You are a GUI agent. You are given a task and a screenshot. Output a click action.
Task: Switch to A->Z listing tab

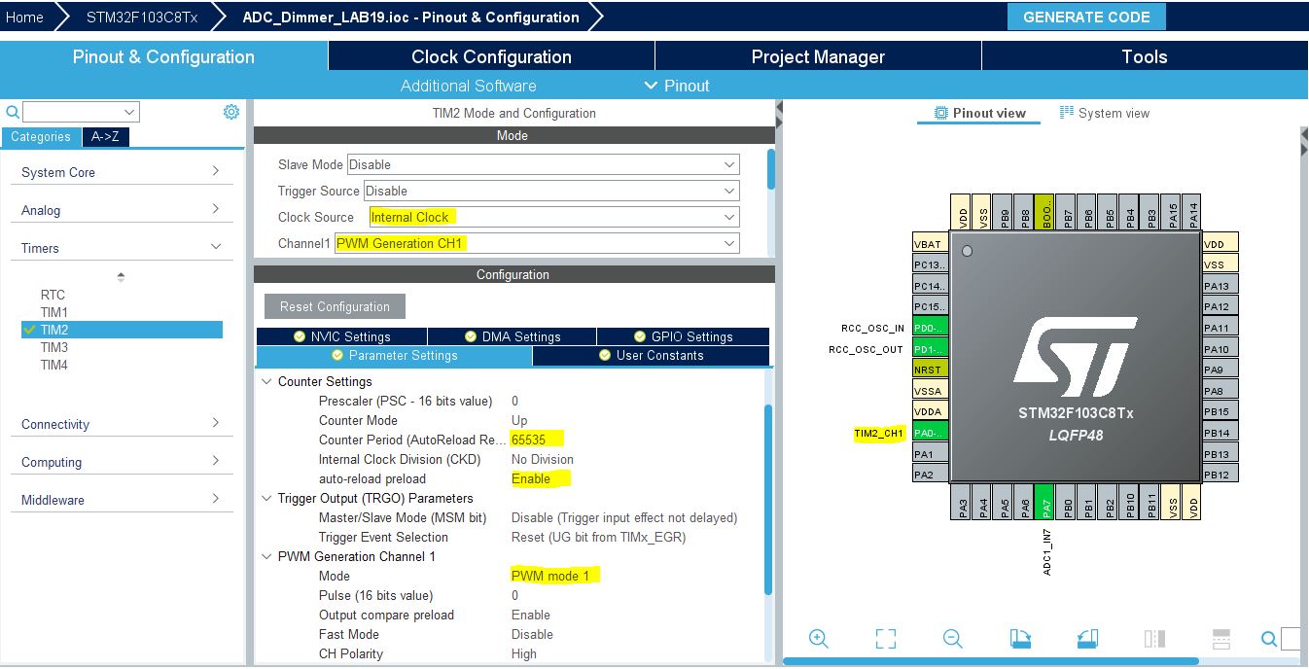tap(105, 137)
